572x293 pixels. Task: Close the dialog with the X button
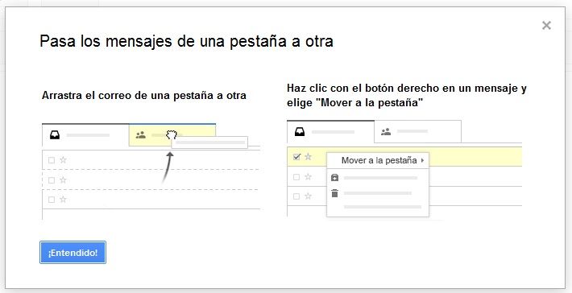(546, 25)
